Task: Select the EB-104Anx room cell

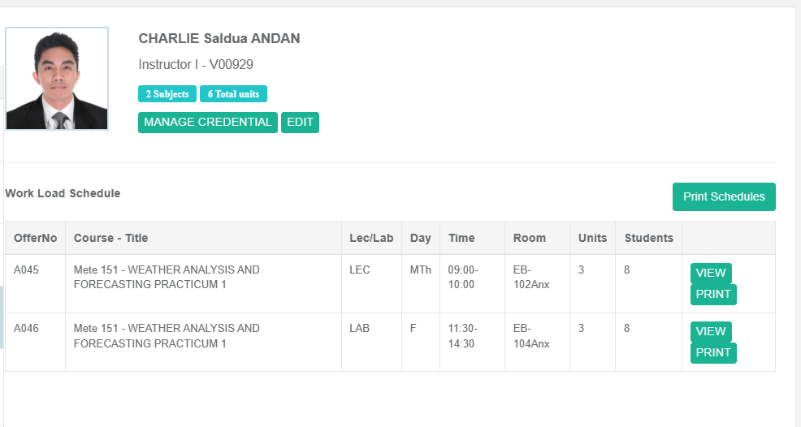Action: tap(531, 336)
